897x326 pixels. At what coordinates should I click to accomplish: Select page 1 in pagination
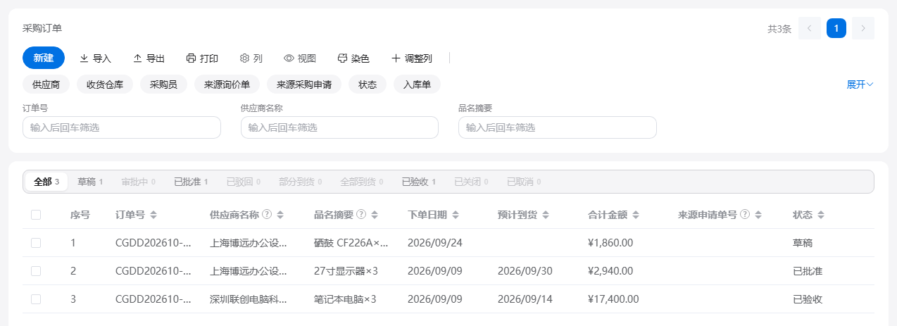pos(836,28)
